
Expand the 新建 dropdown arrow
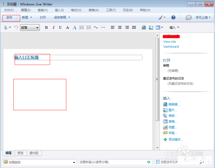(x=31, y=17)
